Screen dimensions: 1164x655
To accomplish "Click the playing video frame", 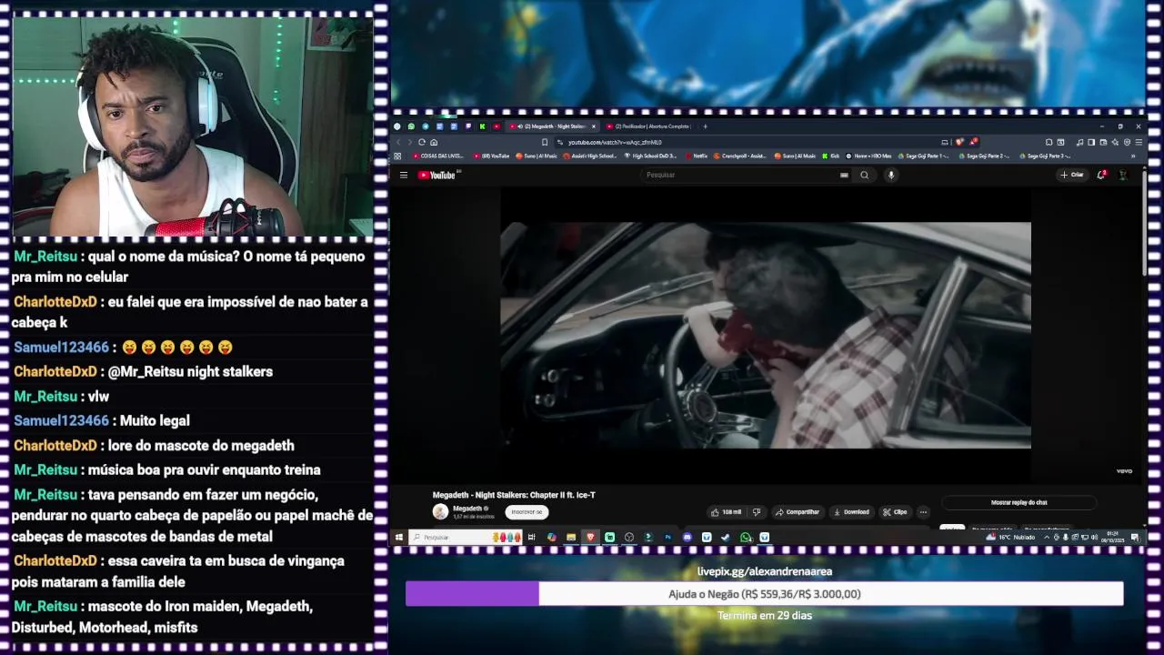I will (x=766, y=335).
